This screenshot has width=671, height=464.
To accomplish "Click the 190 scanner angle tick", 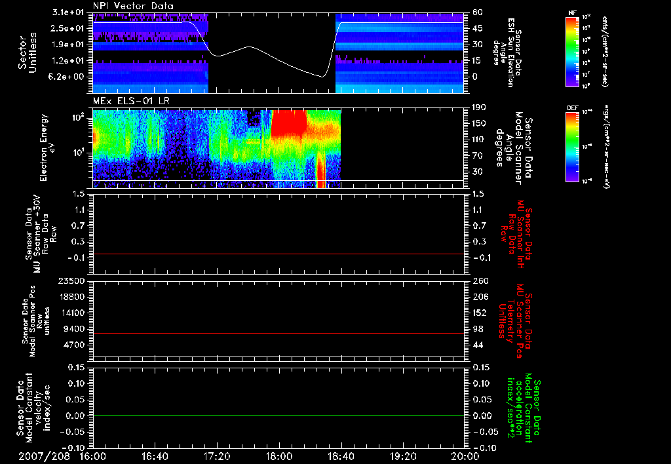I will tap(479, 107).
